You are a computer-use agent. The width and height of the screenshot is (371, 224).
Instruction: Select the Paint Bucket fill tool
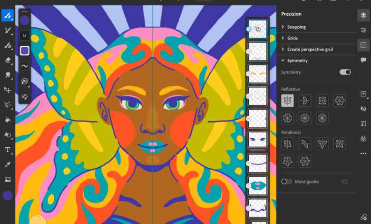click(x=8, y=120)
